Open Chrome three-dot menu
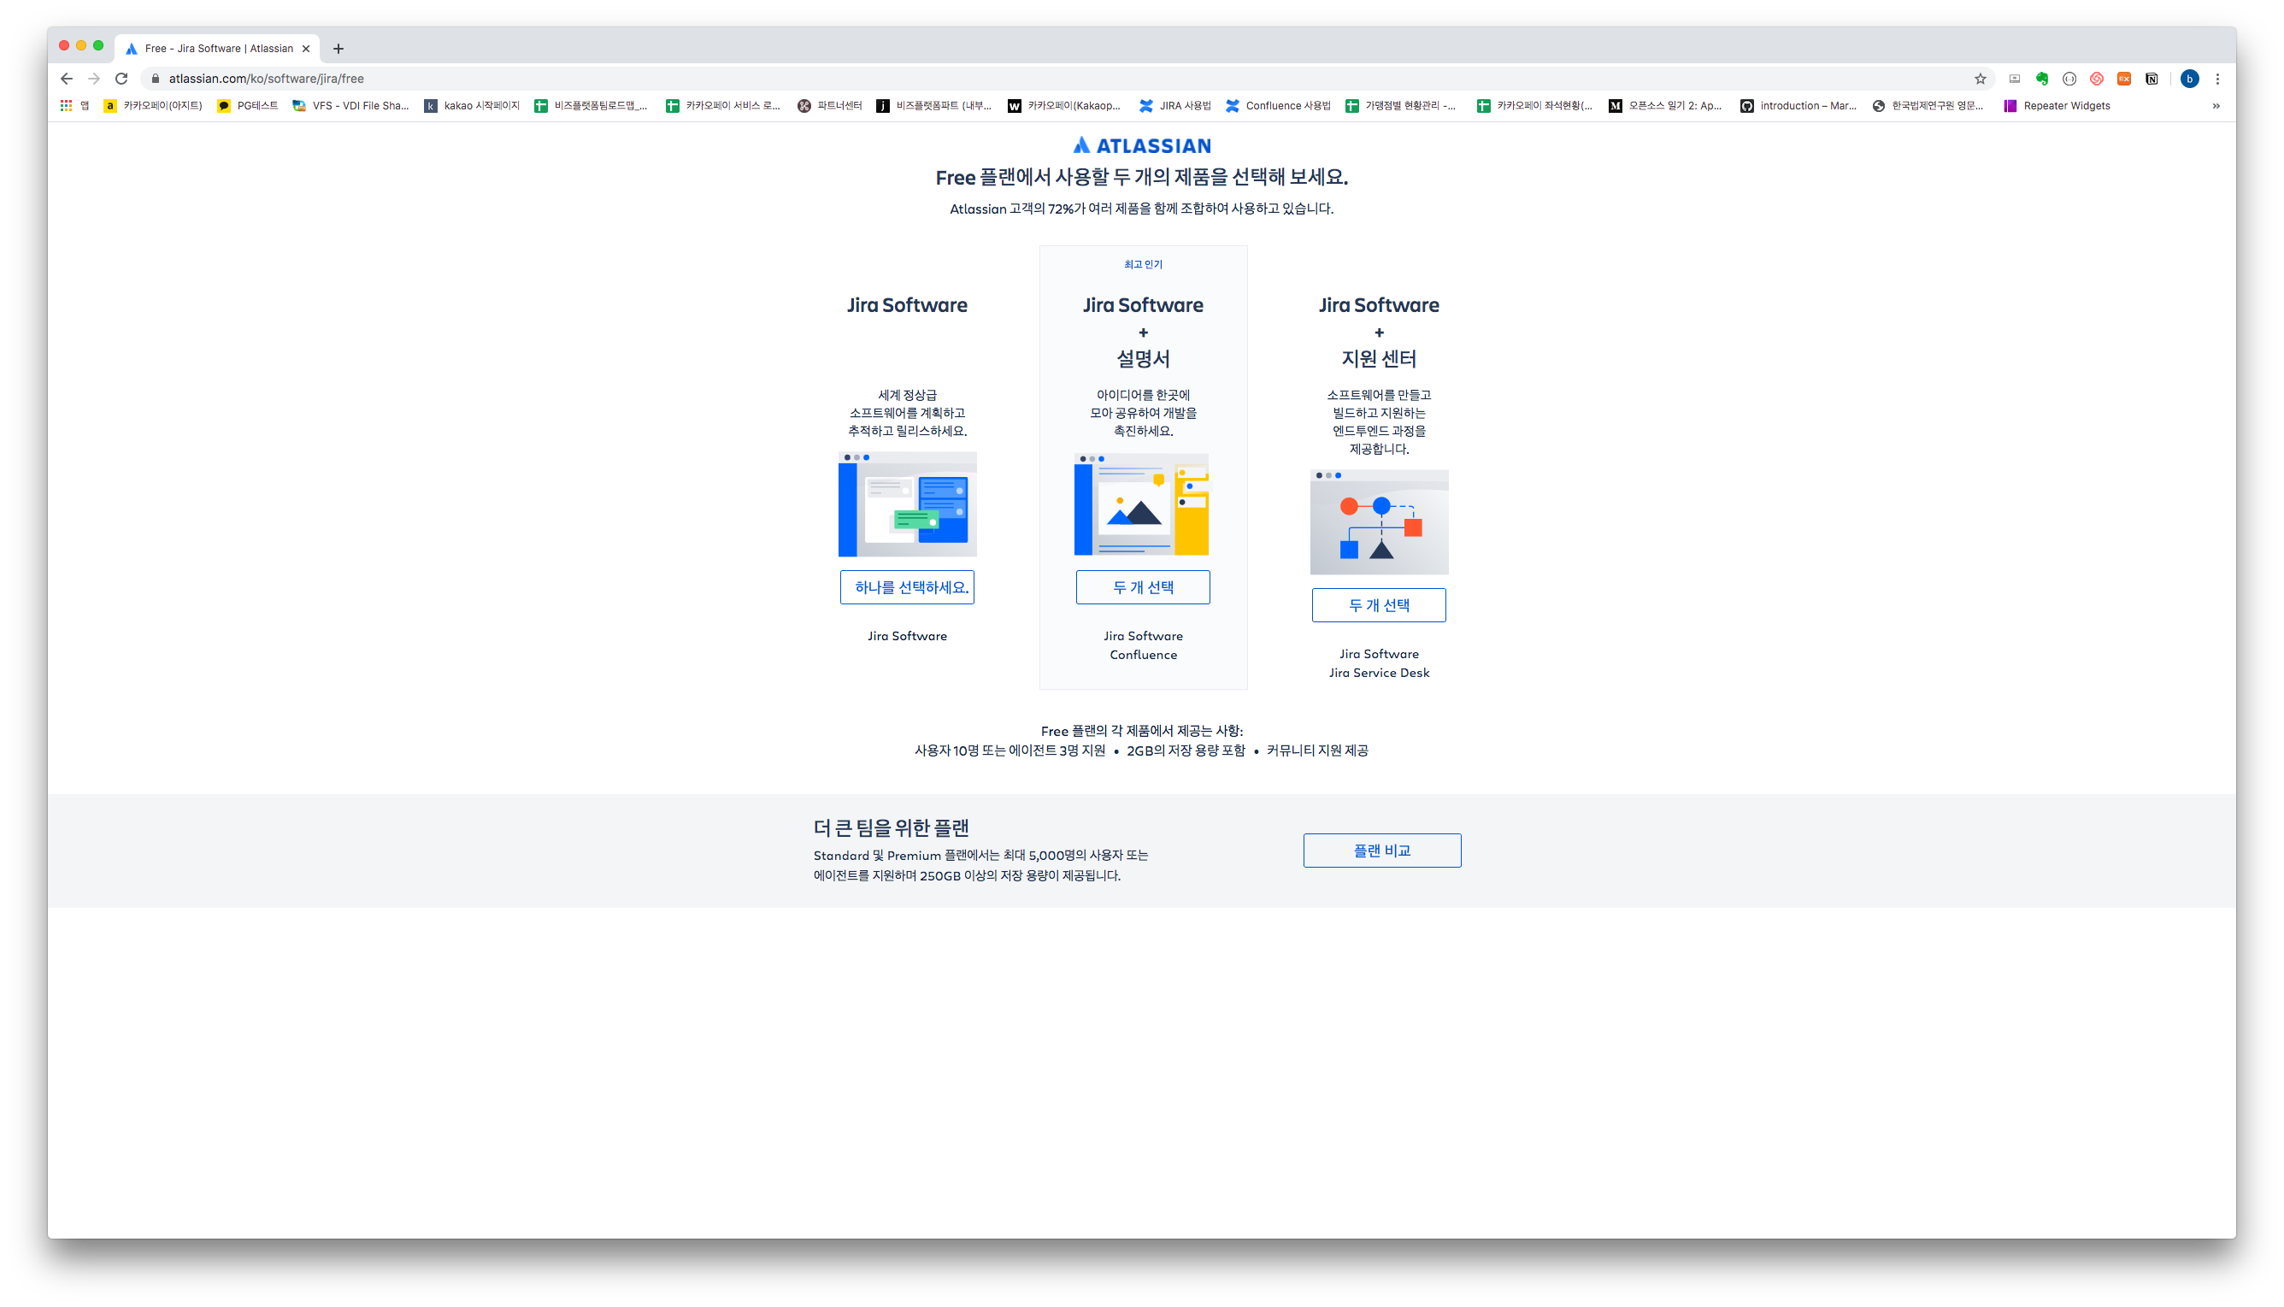 coord(2217,79)
